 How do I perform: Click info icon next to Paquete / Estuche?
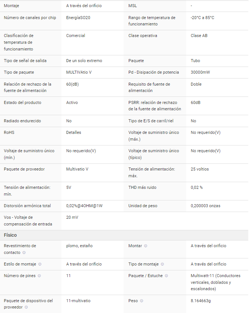166,276
